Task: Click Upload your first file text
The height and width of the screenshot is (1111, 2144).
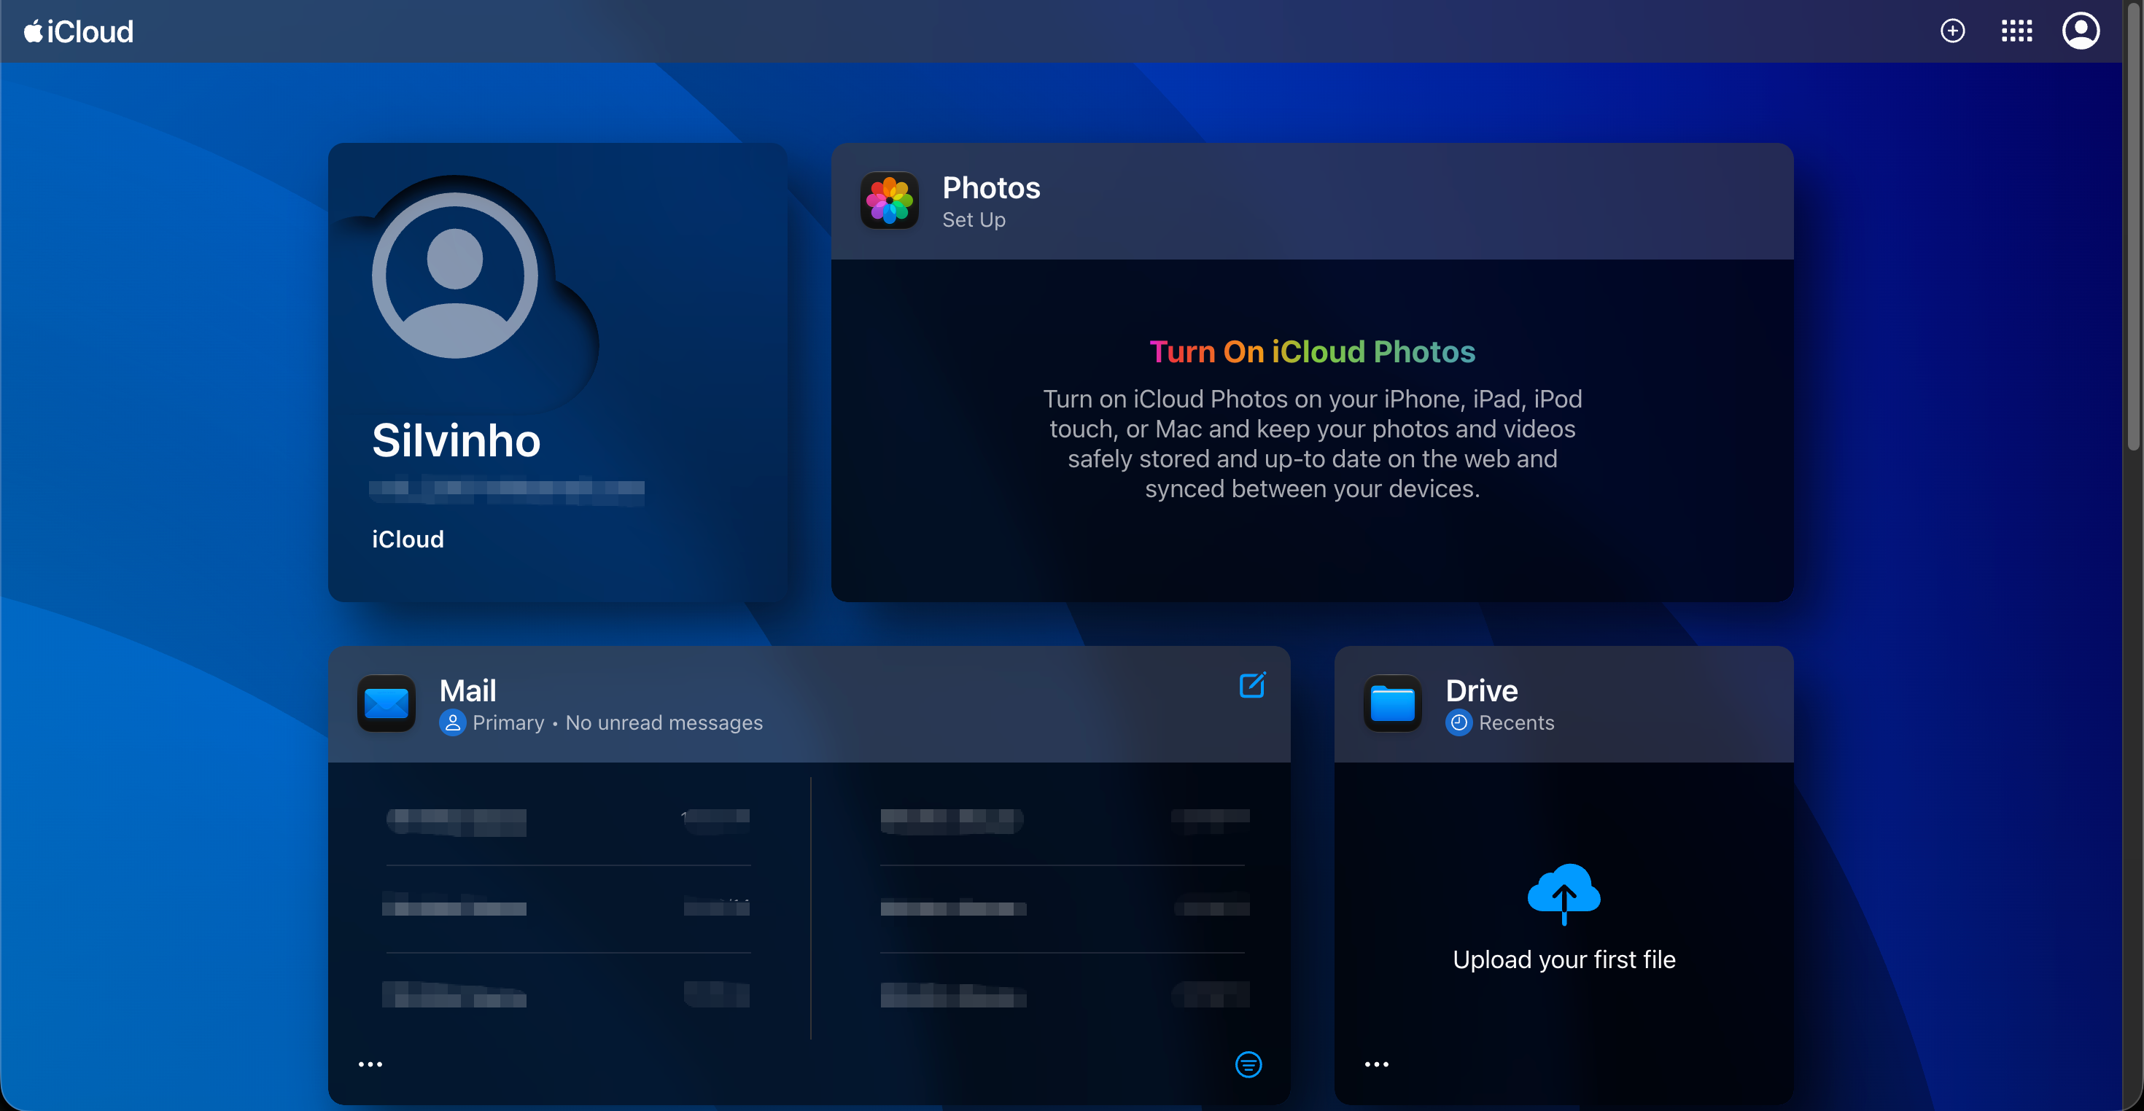Action: tap(1564, 959)
